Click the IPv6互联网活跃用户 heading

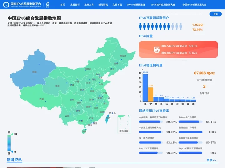[154, 18]
